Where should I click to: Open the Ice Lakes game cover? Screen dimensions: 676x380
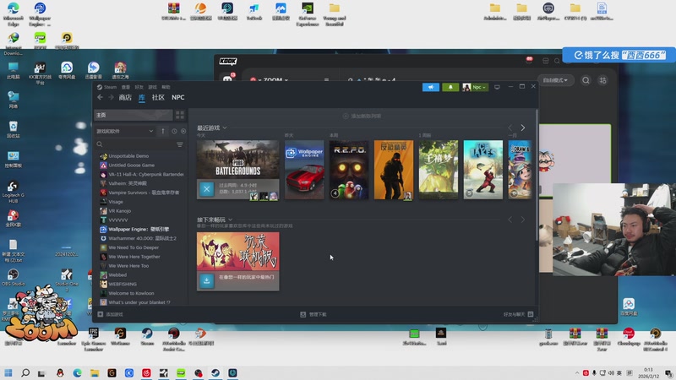coord(483,170)
